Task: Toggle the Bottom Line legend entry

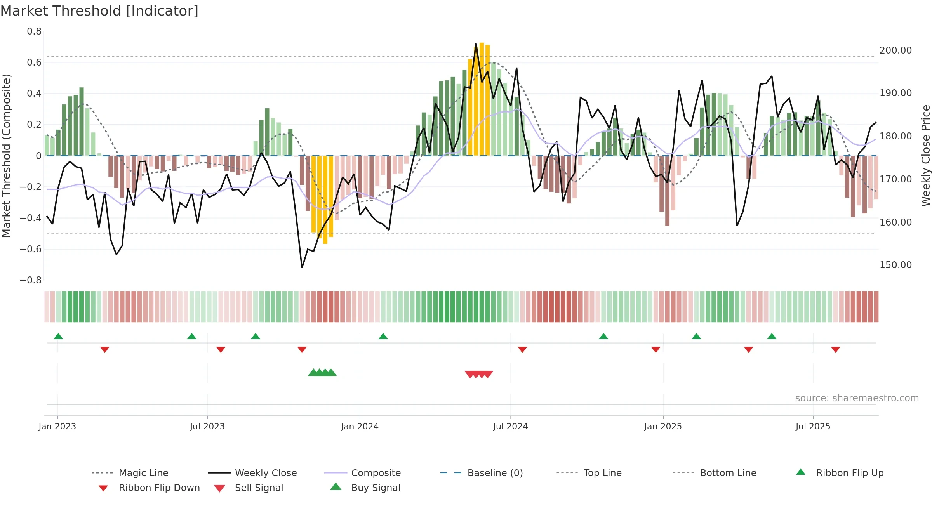Action: click(x=715, y=473)
